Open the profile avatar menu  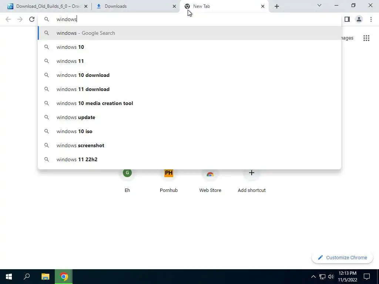pyautogui.click(x=359, y=19)
